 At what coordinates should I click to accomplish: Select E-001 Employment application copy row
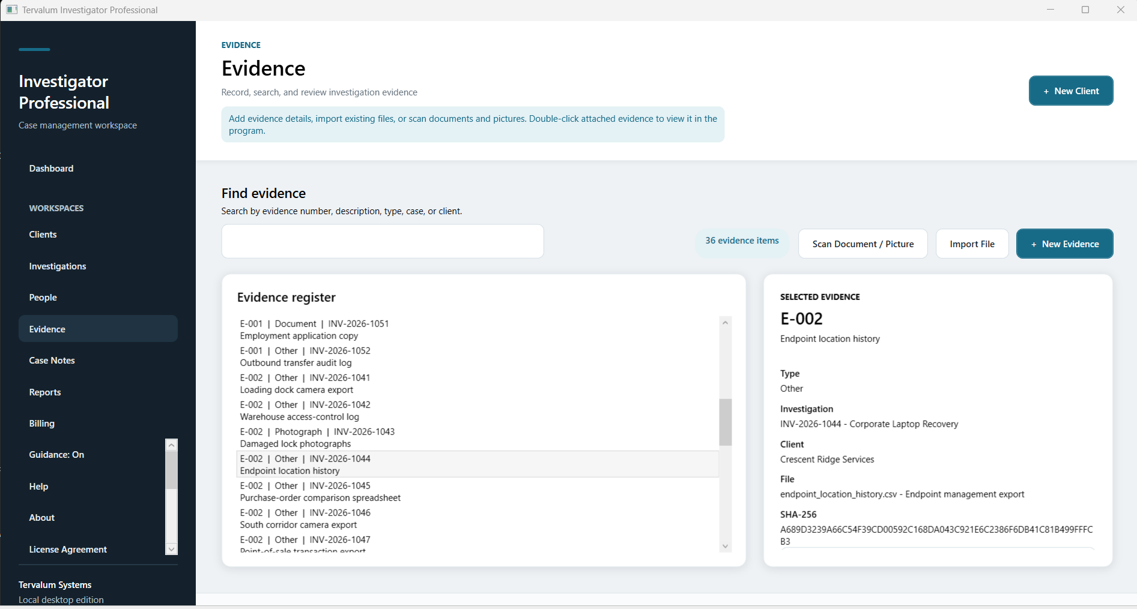pos(478,329)
